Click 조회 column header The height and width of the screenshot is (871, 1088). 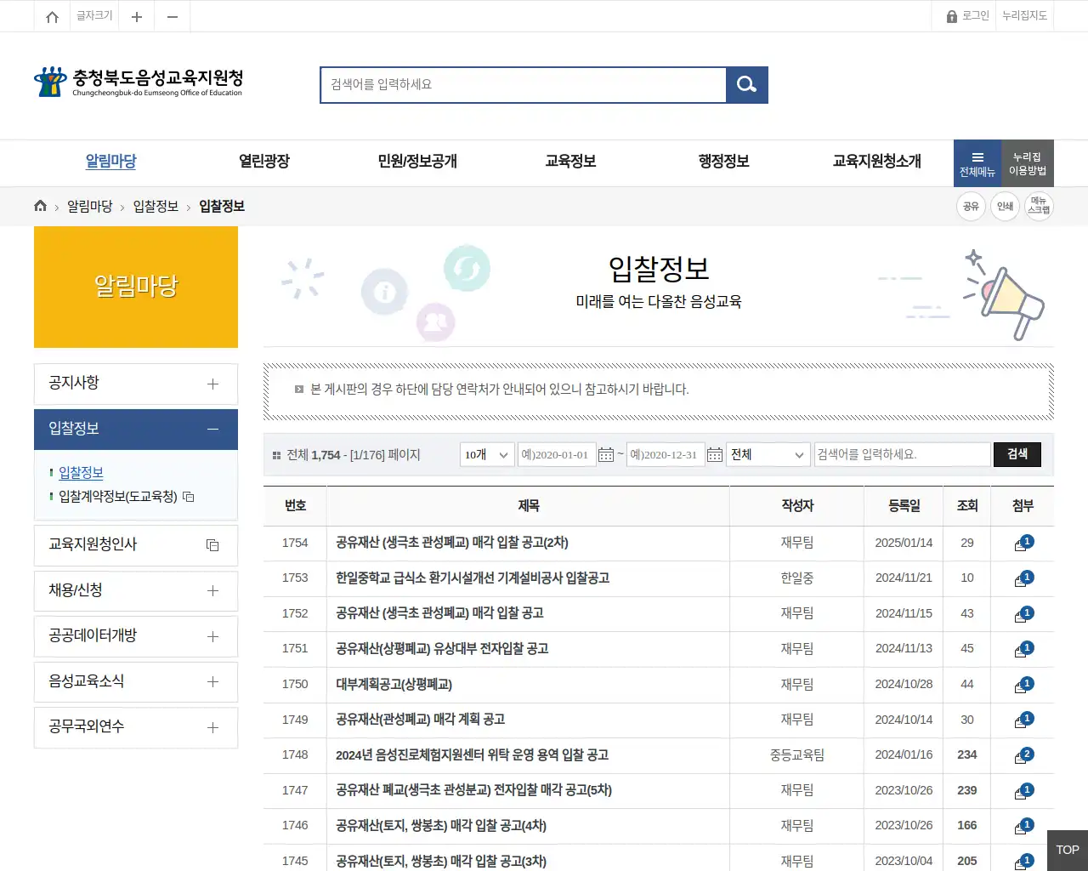point(967,506)
